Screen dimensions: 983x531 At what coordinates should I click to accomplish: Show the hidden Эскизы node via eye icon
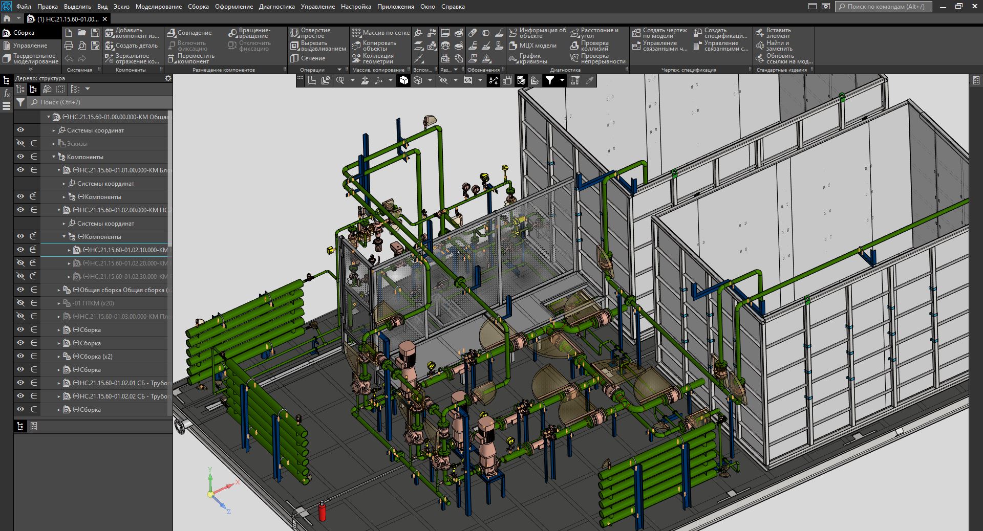coord(20,144)
